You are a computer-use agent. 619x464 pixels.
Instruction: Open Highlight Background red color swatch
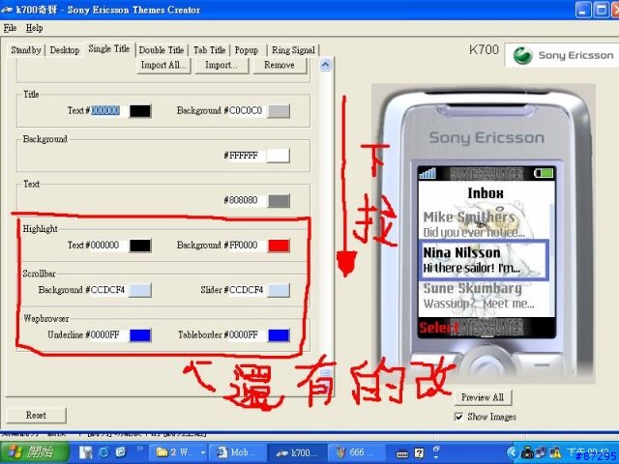279,246
